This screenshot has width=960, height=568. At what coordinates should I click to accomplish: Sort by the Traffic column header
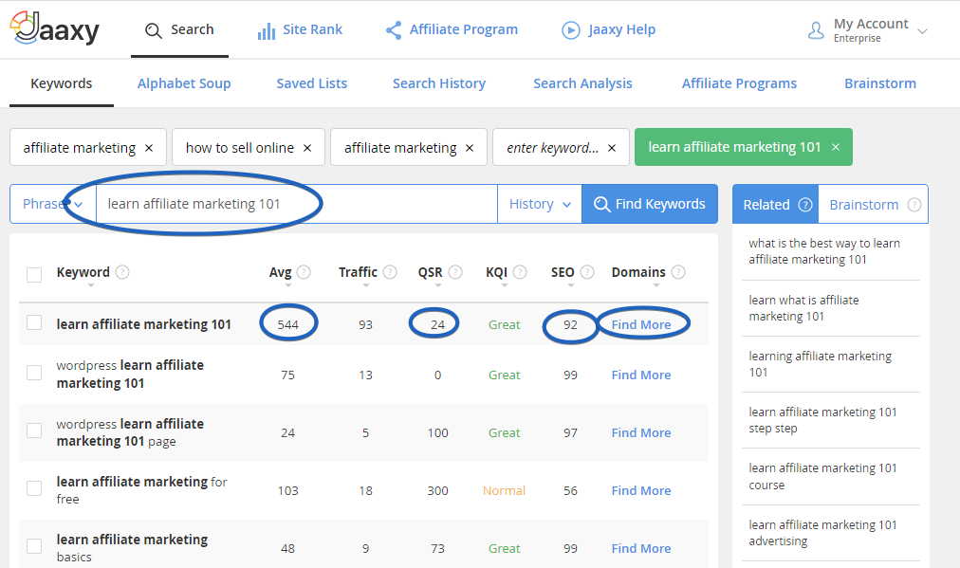tap(359, 272)
